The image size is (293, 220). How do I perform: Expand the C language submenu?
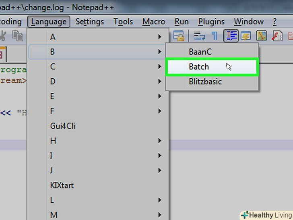(98, 66)
